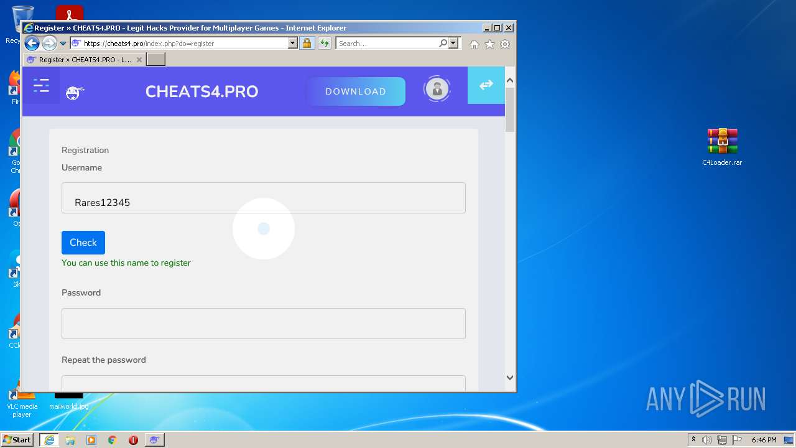This screenshot has height=448, width=796.
Task: Open Opera from the taskbar
Action: (133, 440)
